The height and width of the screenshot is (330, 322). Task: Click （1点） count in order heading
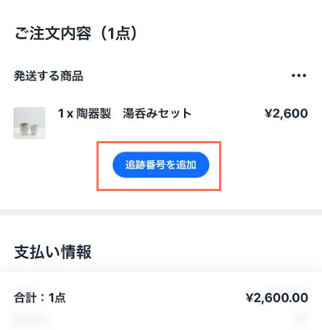(x=118, y=33)
